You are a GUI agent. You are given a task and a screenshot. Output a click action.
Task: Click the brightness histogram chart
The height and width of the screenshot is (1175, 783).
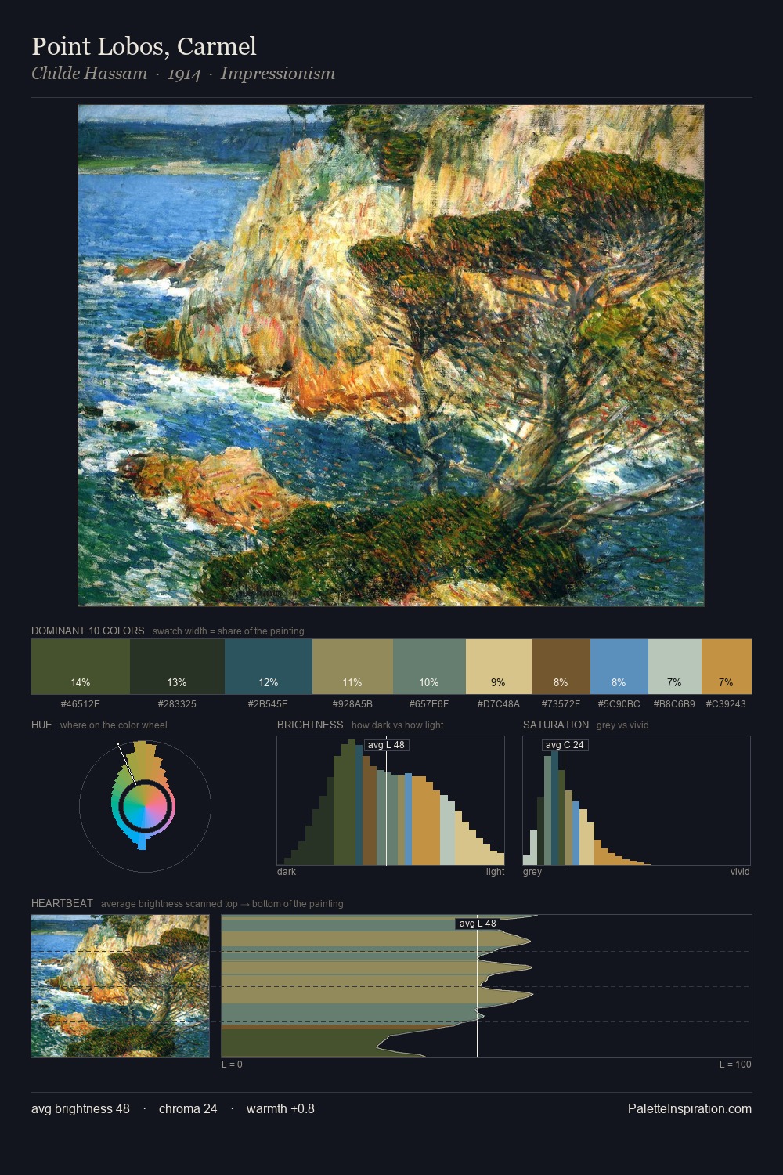(391, 801)
